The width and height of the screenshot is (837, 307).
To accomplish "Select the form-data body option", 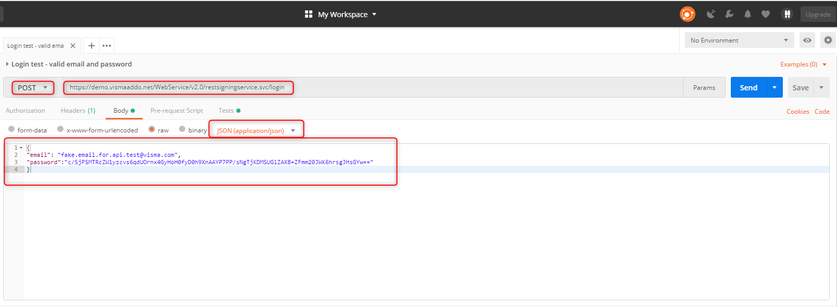I will 11,129.
